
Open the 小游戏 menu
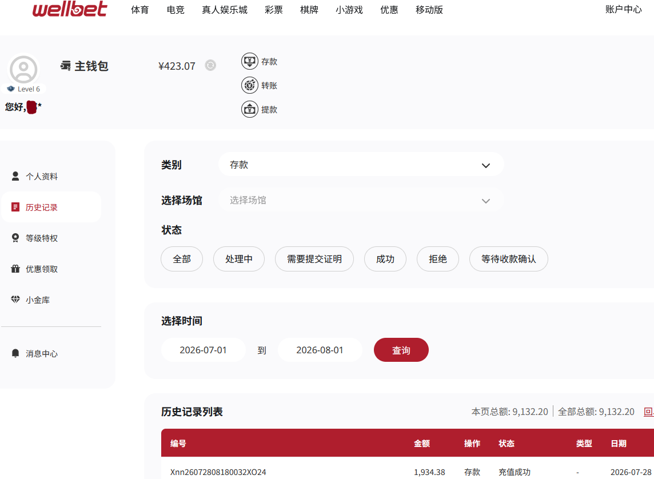click(349, 10)
